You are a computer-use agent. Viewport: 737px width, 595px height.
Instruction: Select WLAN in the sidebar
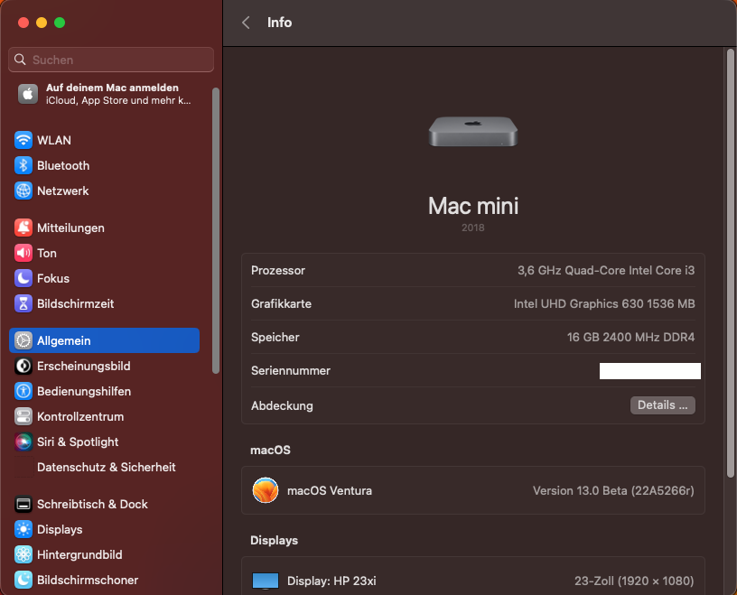click(105, 140)
